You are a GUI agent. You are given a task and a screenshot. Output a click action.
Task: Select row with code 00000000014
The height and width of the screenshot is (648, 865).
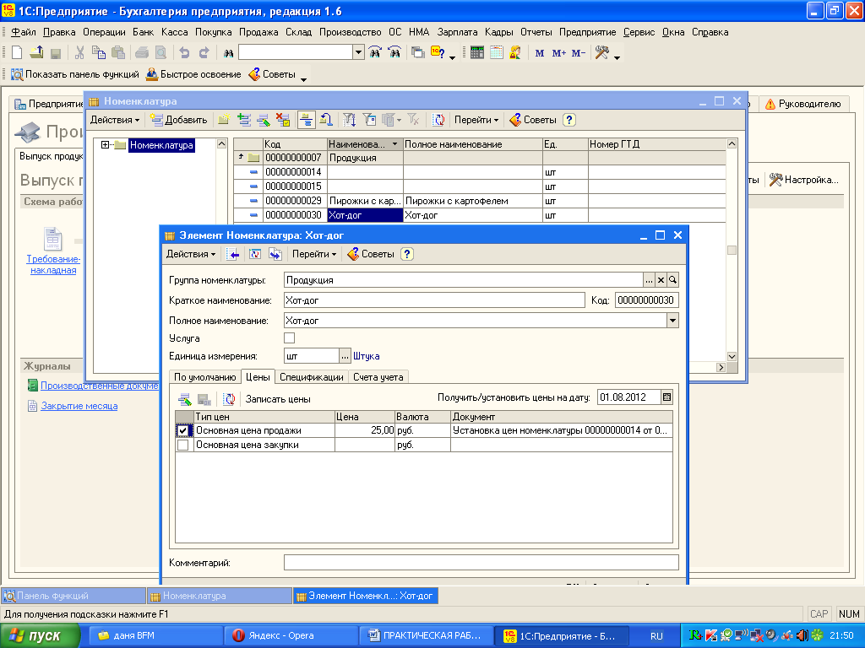[480, 172]
